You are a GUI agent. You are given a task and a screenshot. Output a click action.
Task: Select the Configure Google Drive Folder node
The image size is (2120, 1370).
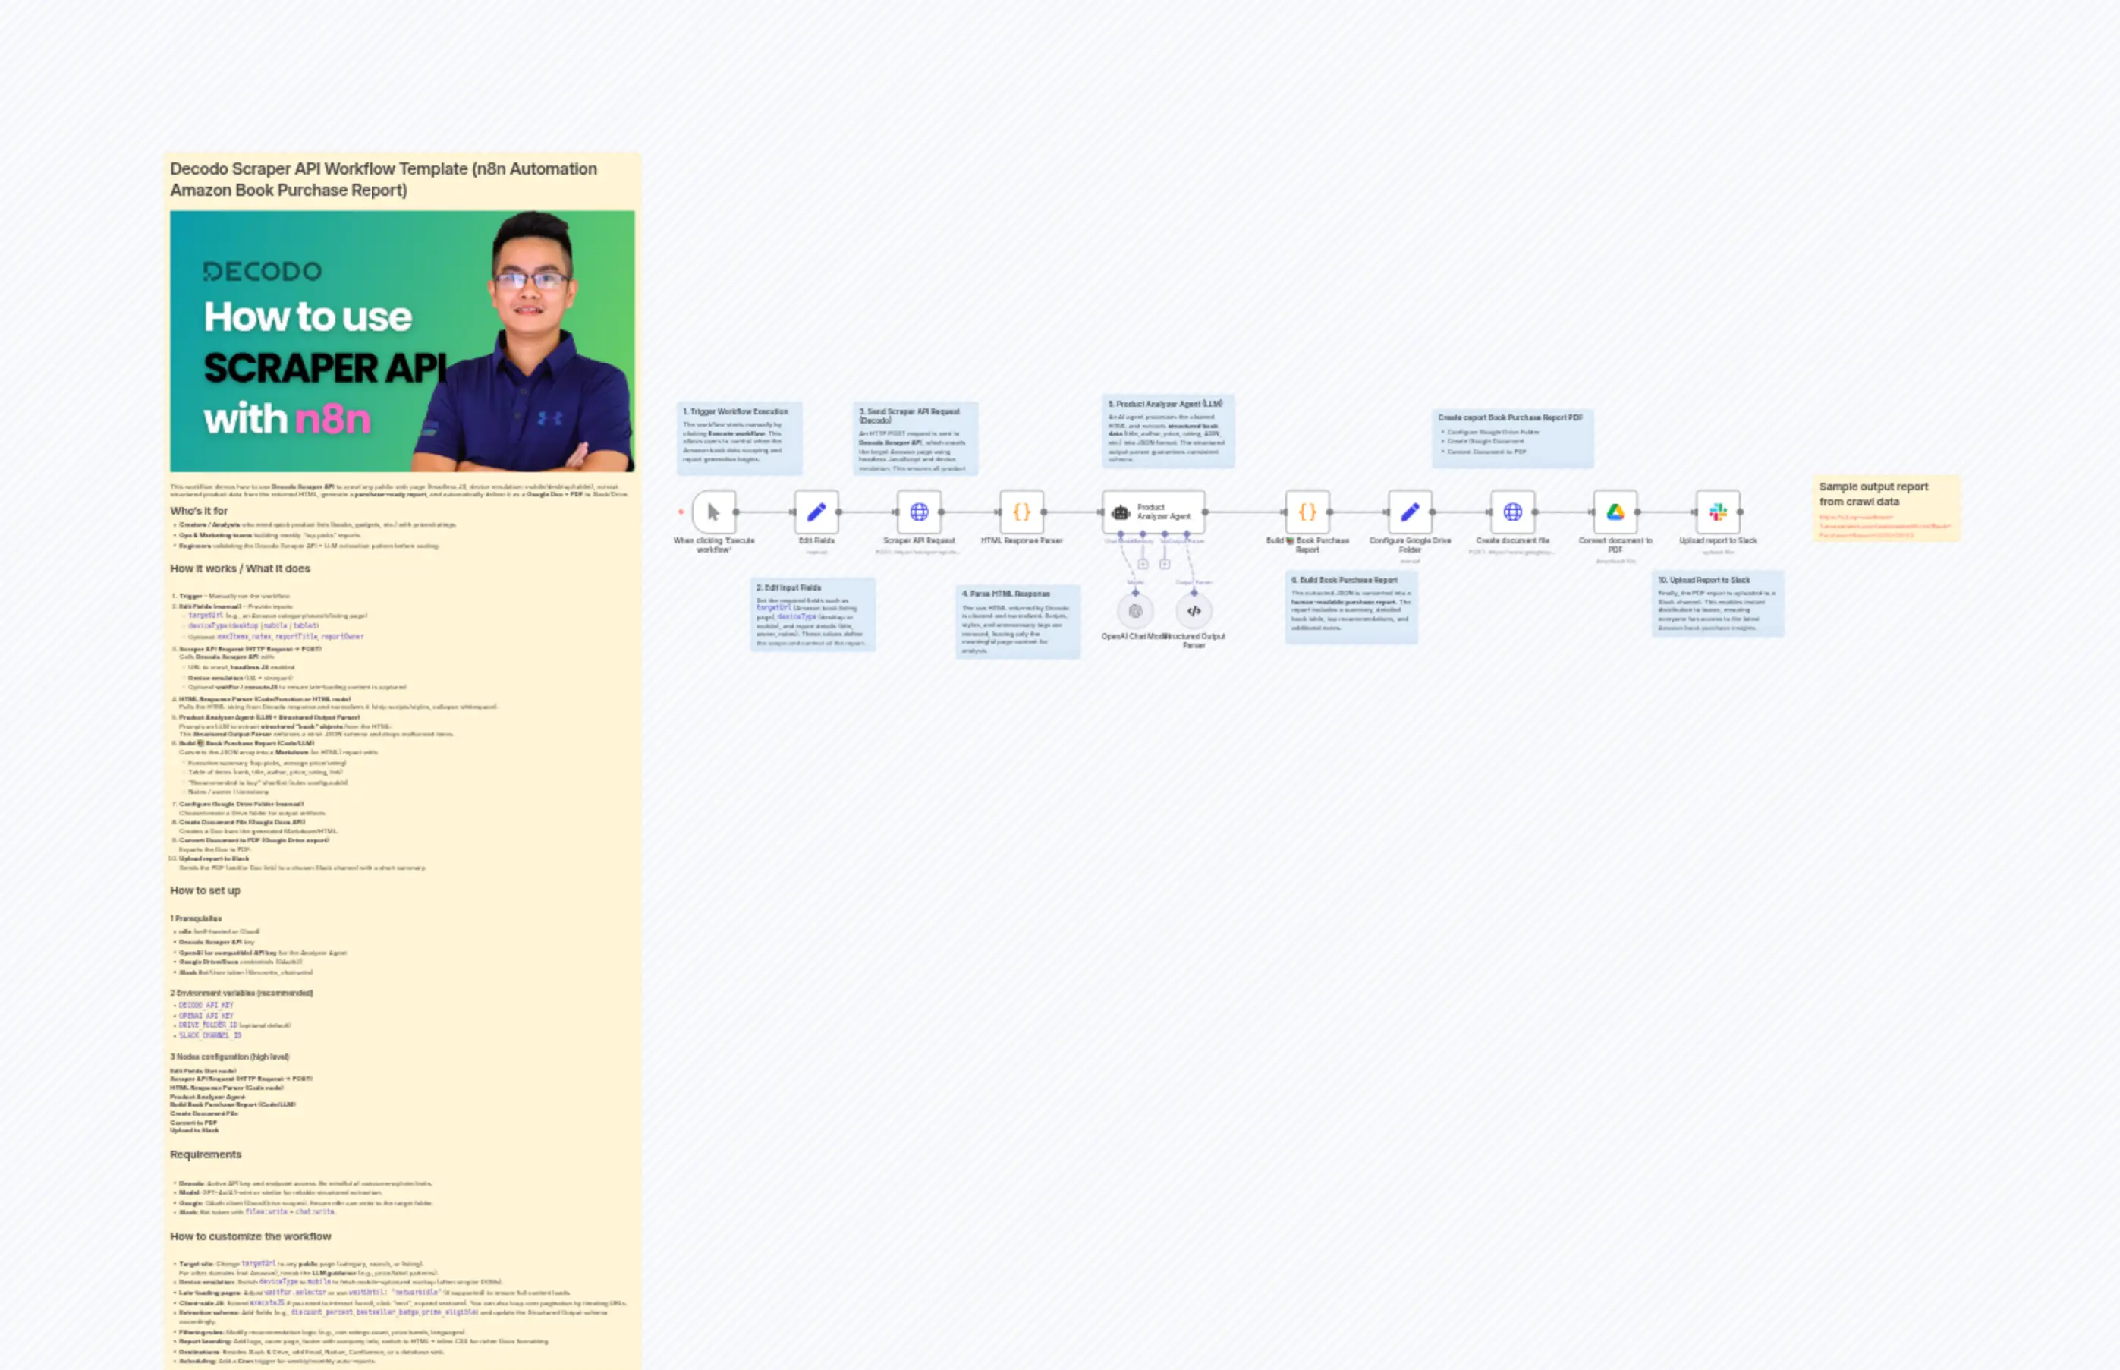tap(1410, 512)
